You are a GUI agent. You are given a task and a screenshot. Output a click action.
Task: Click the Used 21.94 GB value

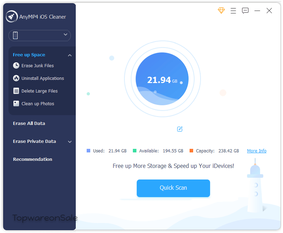point(117,151)
